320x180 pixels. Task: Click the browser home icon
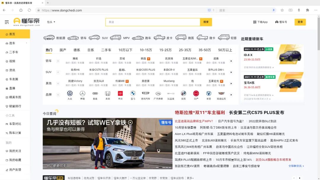click(x=21, y=10)
